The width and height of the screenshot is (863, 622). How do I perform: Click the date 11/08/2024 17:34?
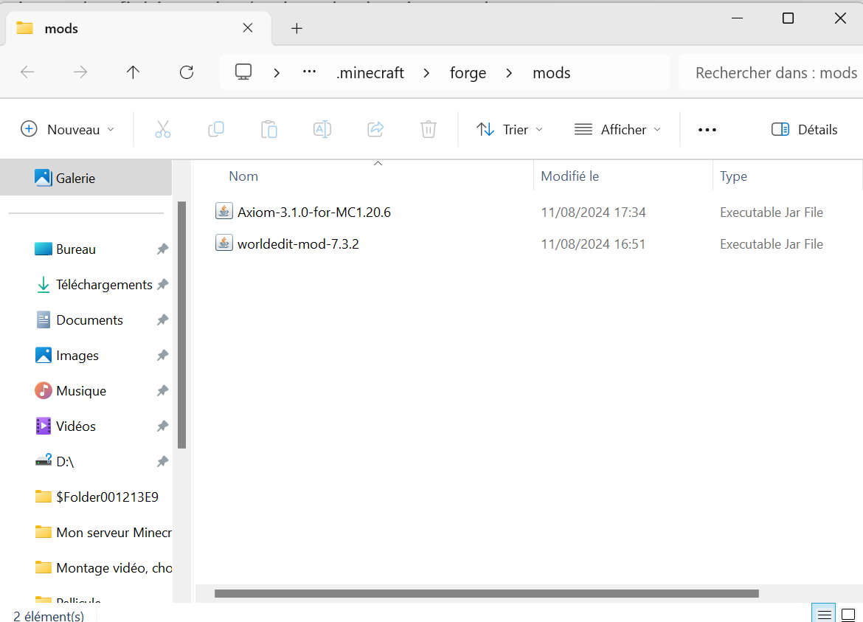click(593, 212)
